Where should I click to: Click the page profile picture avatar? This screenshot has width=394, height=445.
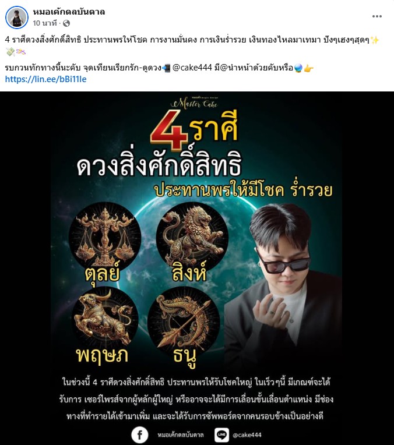pyautogui.click(x=17, y=17)
